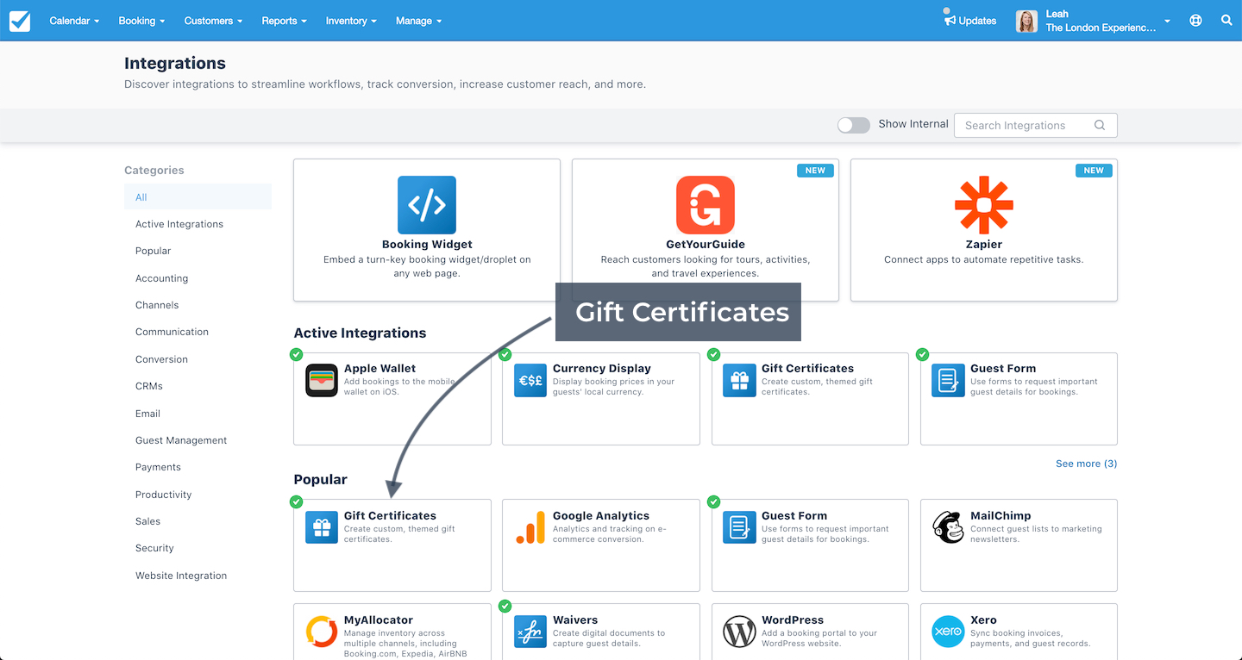This screenshot has height=660, width=1242.
Task: Select the Accounting category
Action: point(161,278)
